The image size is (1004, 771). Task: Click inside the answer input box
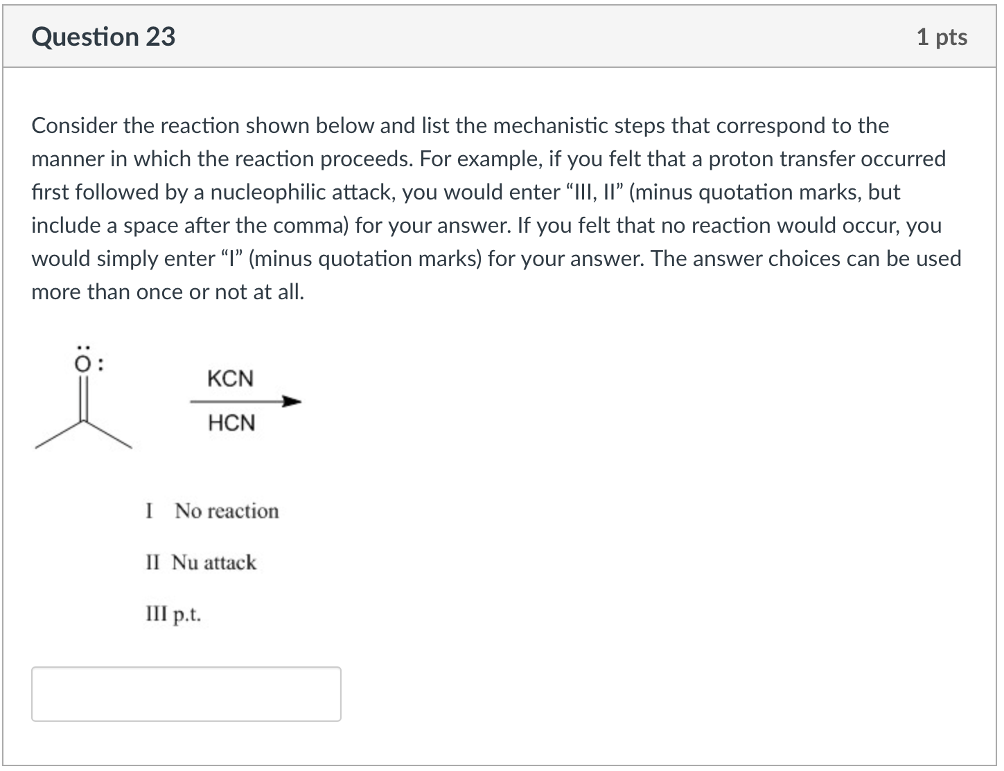(x=186, y=693)
